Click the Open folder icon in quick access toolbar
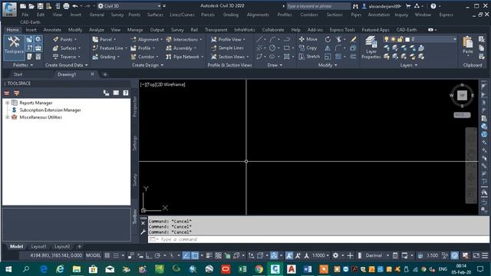This screenshot has height=276, width=491. pyautogui.click(x=31, y=6)
